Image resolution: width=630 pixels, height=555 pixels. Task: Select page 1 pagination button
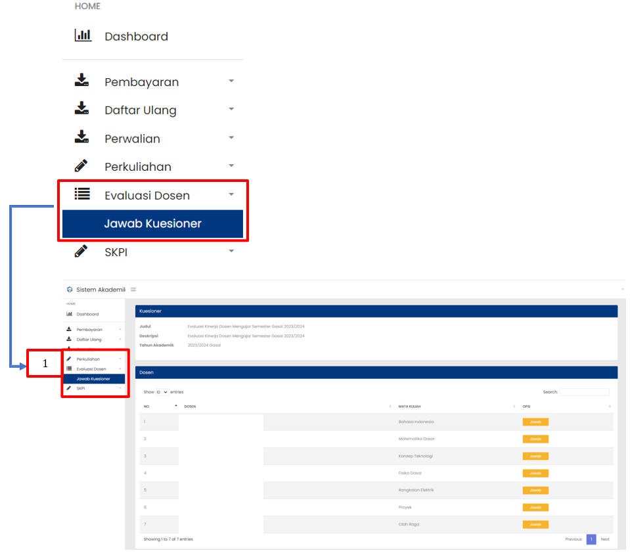tap(591, 539)
